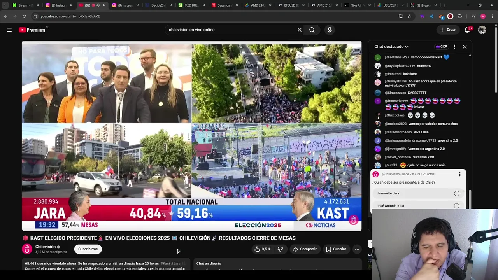Screen dimensions: 498x280
Task: Open the #Kast hashtag link
Action: (165, 263)
